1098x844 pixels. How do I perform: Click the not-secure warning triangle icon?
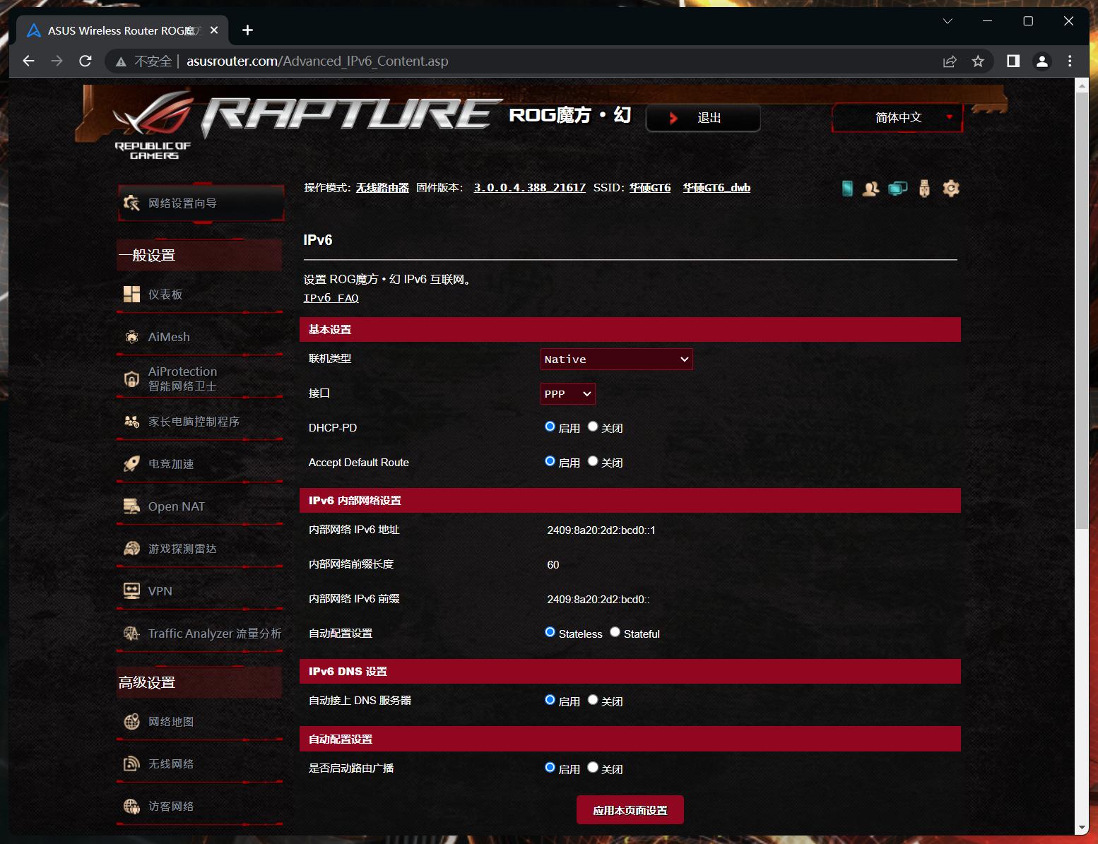[x=121, y=62]
